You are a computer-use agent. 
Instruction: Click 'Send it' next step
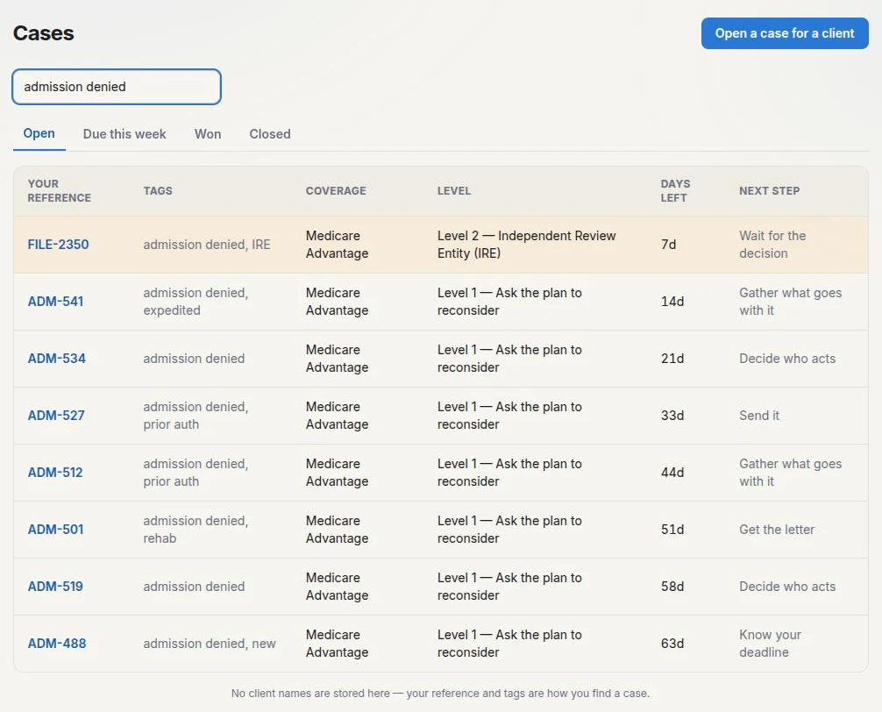pos(758,416)
